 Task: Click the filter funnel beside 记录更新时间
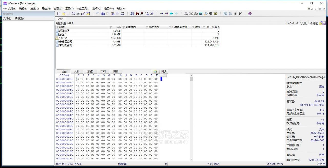(x=170, y=27)
